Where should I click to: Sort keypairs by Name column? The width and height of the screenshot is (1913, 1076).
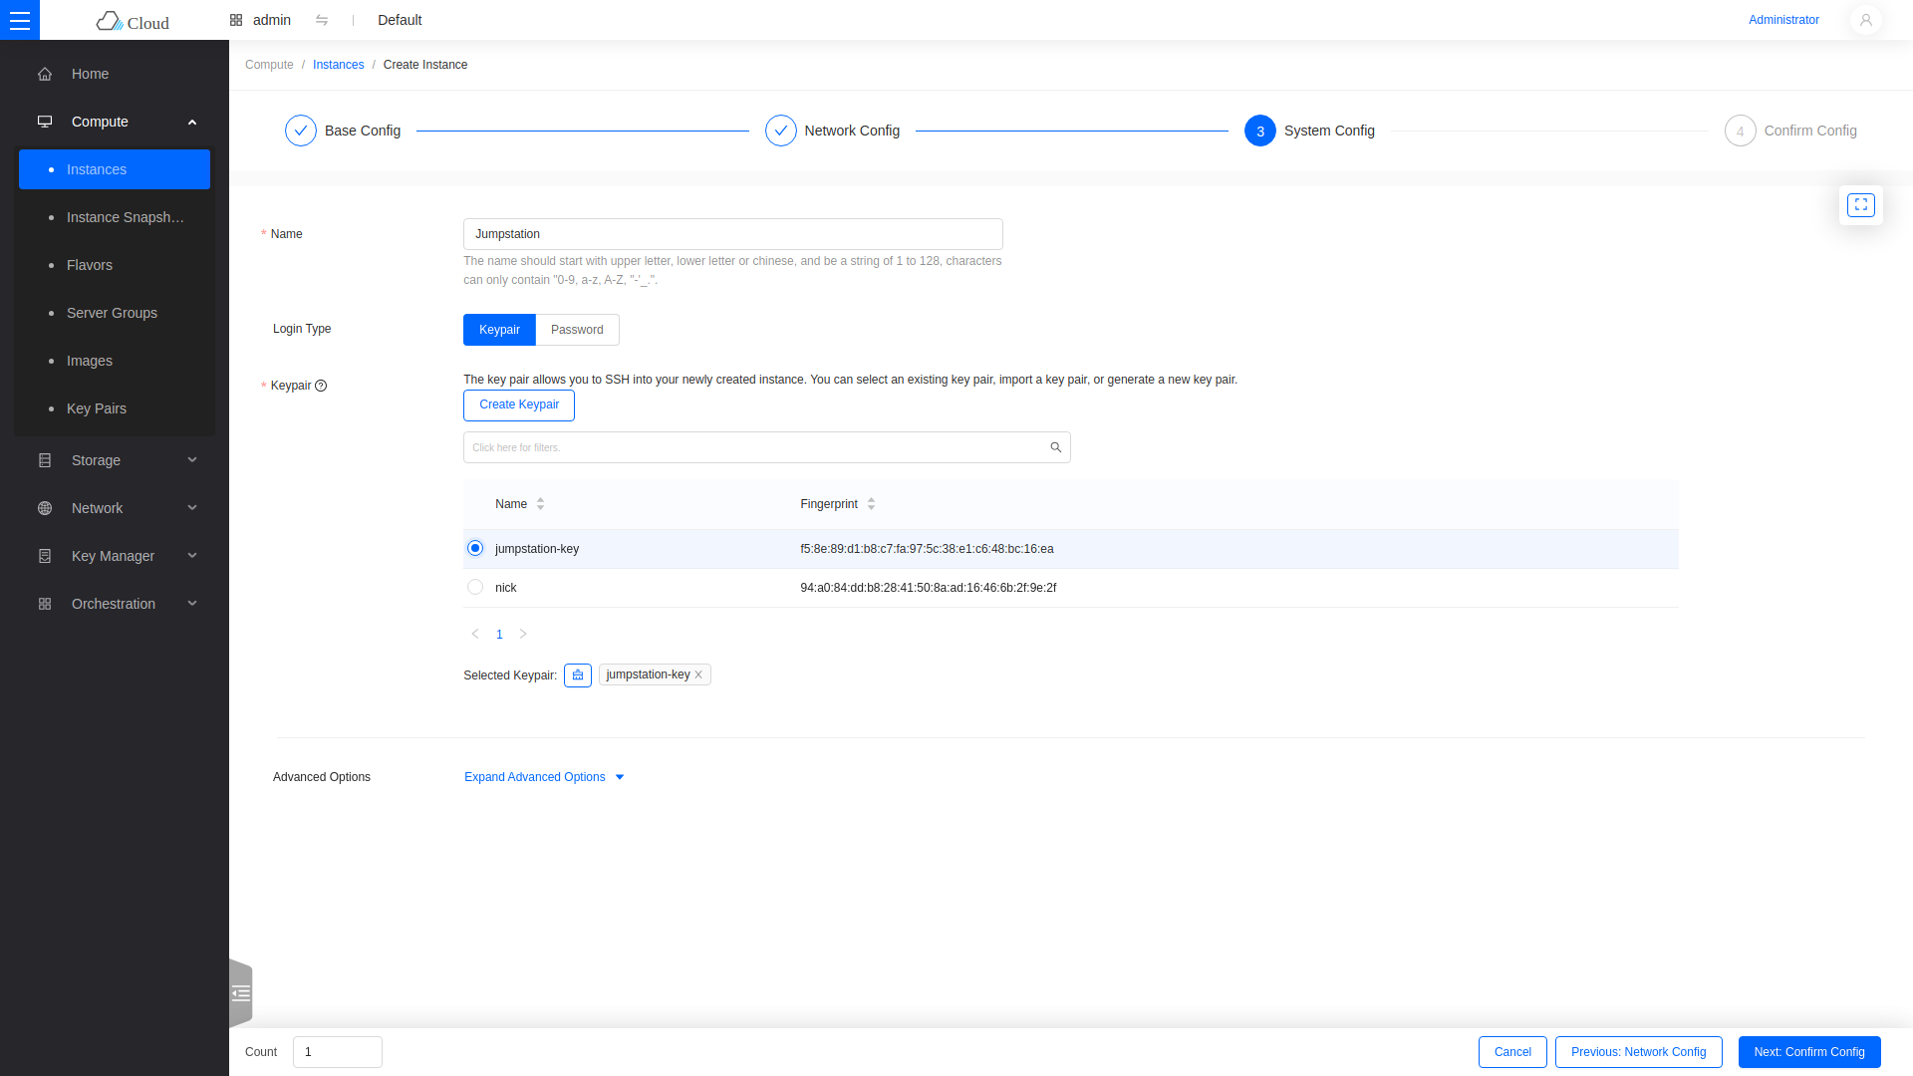coord(540,504)
